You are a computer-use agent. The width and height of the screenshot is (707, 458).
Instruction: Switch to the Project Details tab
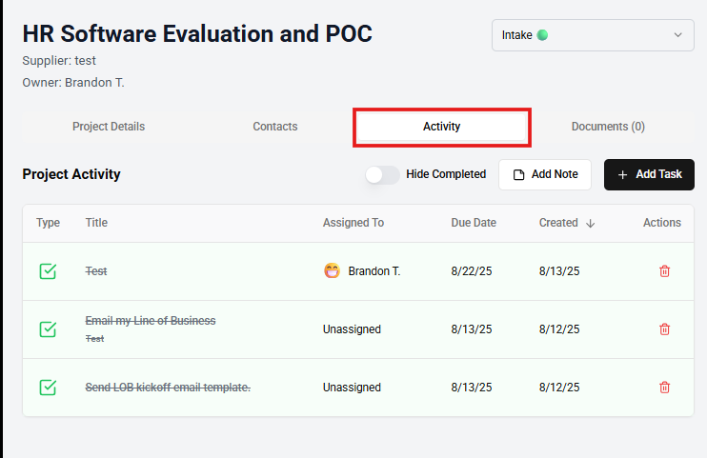point(109,127)
